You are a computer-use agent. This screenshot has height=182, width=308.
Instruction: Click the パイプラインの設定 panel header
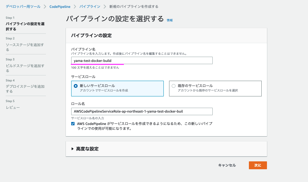(x=166, y=35)
